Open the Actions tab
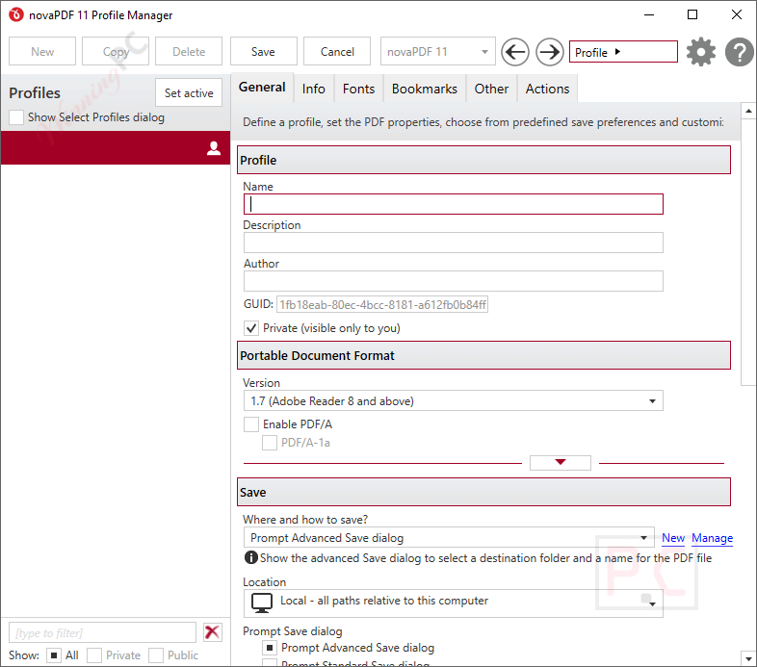Screen dimensions: 757x667 [x=547, y=89]
